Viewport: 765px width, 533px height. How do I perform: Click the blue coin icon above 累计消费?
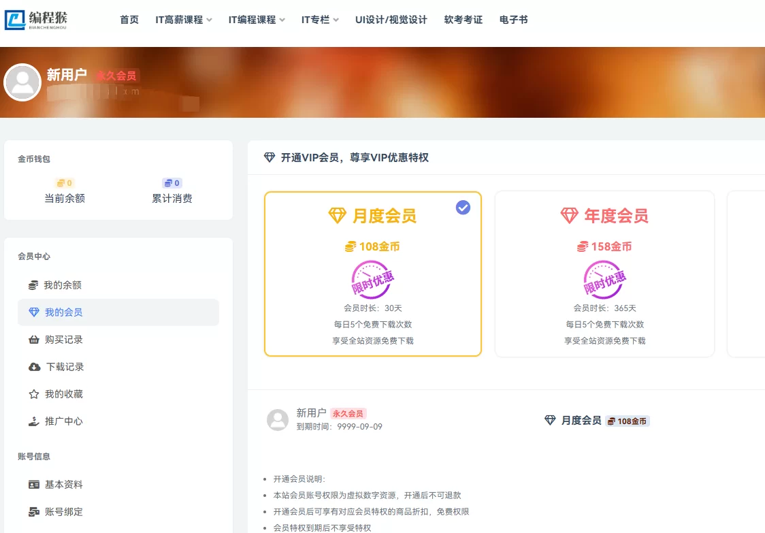pos(168,183)
